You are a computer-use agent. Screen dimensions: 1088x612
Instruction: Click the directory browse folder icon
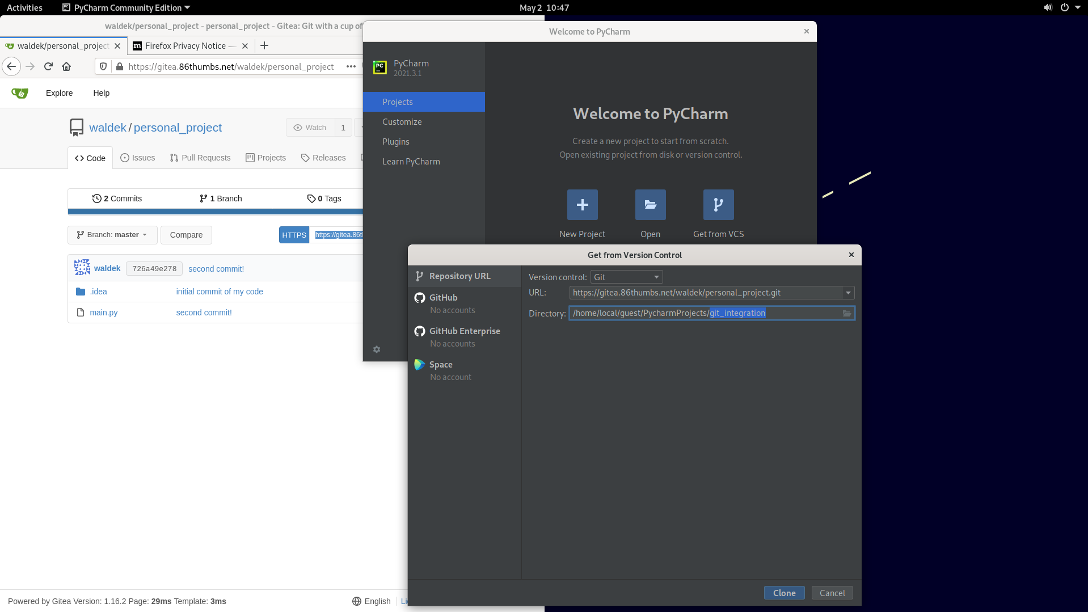coord(847,313)
